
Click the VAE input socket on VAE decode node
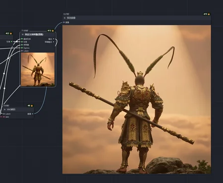click(4, 117)
